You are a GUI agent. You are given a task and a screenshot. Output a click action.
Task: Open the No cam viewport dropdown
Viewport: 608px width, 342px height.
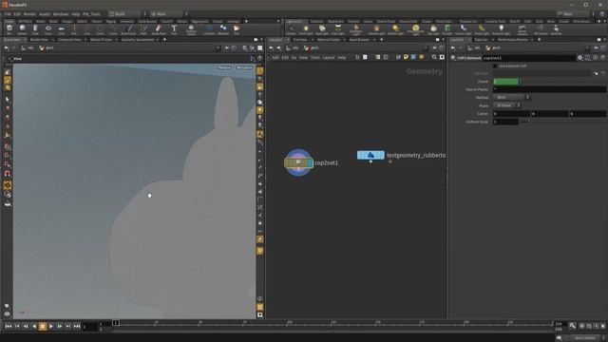(244, 67)
